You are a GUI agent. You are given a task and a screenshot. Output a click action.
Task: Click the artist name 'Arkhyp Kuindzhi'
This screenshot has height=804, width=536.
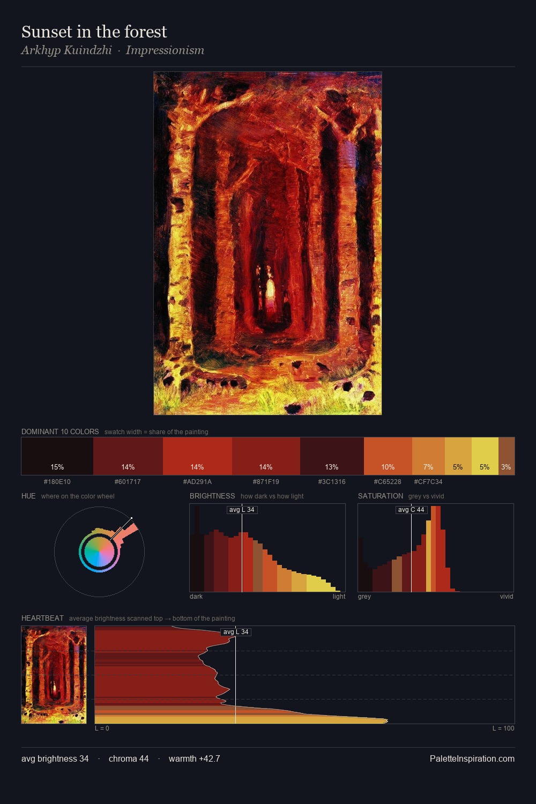[66, 50]
